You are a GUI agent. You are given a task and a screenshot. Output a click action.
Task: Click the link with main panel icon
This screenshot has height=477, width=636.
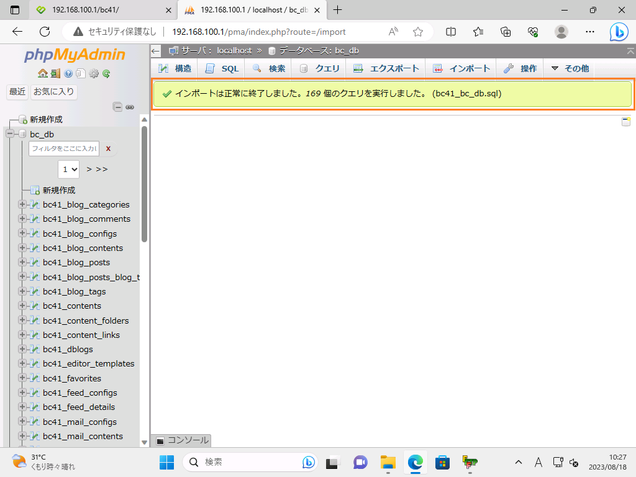130,107
